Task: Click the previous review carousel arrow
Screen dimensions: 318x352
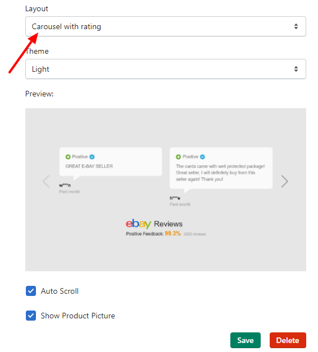Action: pos(46,181)
